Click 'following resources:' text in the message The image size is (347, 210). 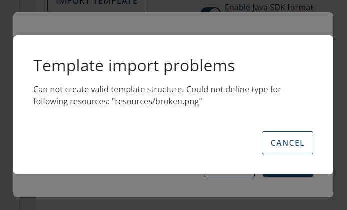pos(71,101)
